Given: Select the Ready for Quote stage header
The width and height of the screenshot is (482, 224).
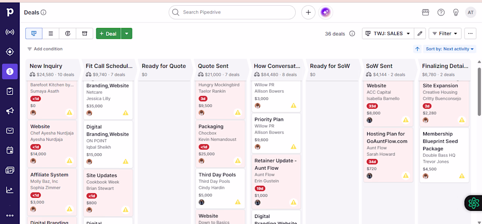Looking at the screenshot, I should click(x=165, y=70).
